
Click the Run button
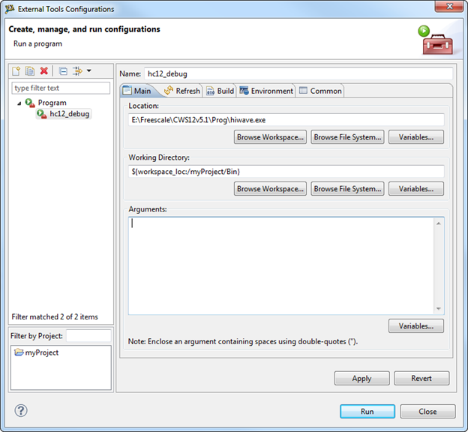coord(367,412)
